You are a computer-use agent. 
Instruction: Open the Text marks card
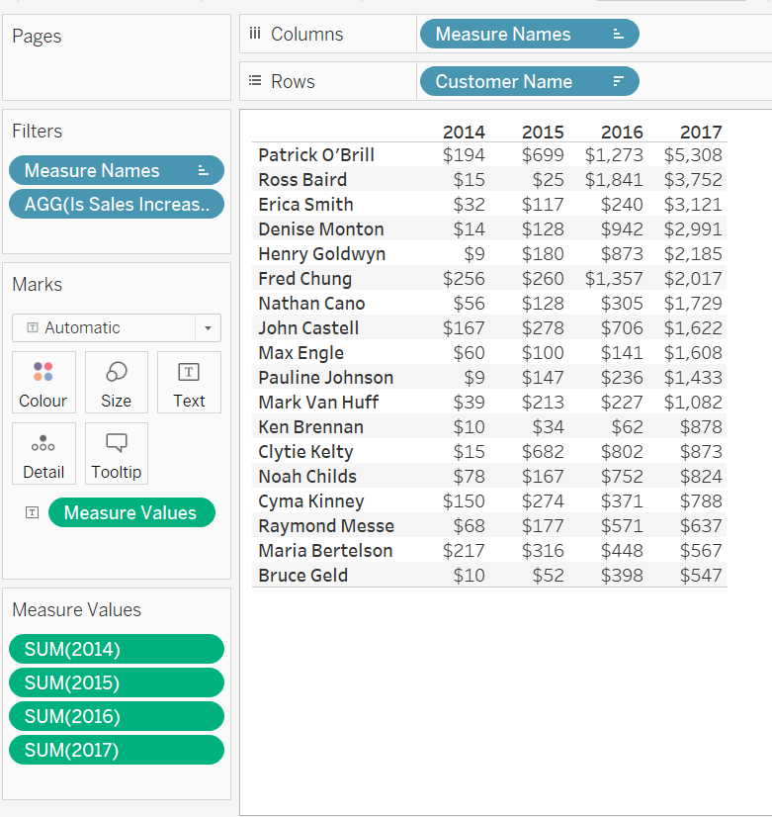tap(189, 383)
